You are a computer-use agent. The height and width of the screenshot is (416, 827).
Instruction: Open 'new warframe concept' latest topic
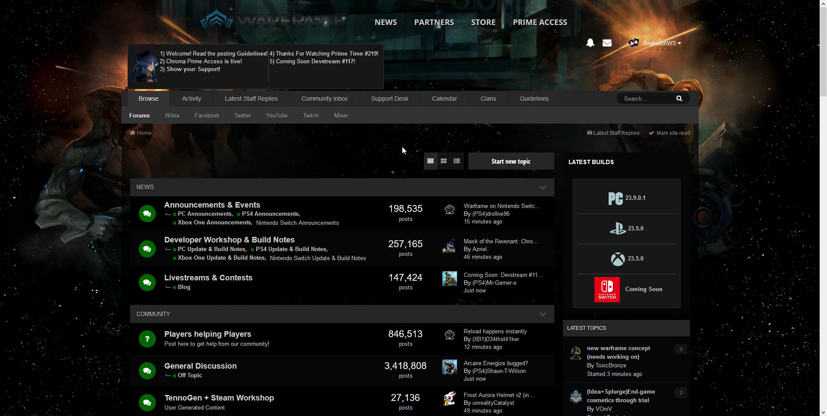[619, 352]
